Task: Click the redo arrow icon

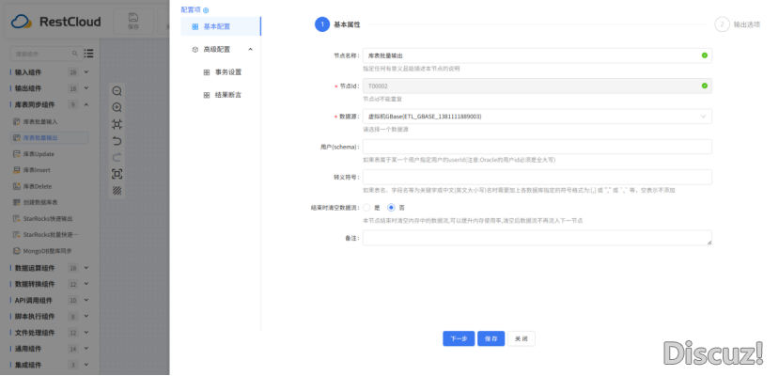Action: click(117, 158)
